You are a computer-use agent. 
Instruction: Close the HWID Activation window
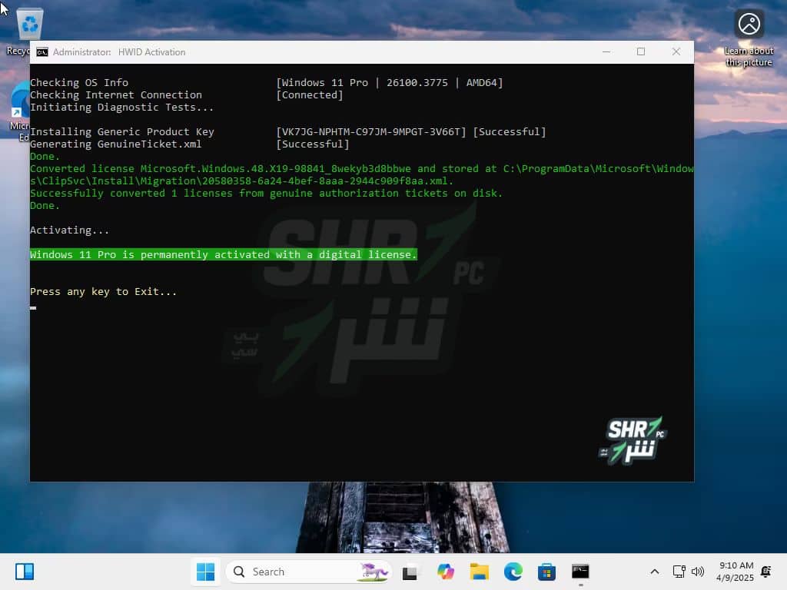click(x=676, y=51)
